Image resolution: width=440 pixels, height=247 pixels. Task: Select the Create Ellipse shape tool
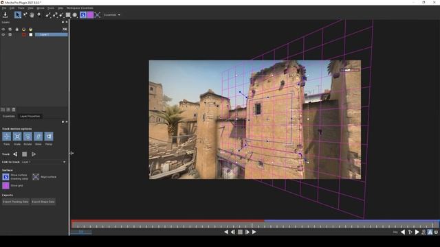tap(75, 15)
